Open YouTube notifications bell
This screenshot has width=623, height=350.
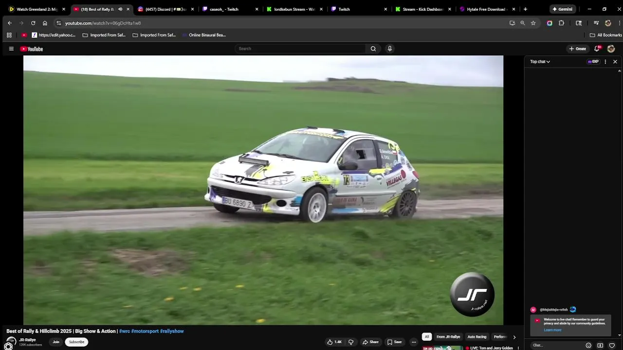click(598, 49)
